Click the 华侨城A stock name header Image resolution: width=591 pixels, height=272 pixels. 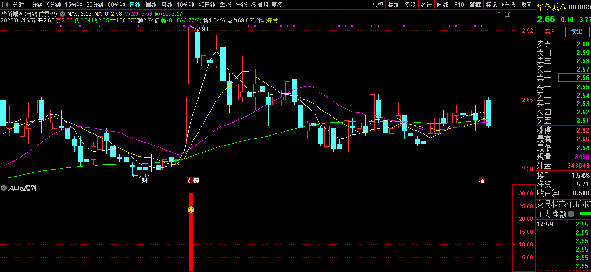[551, 7]
